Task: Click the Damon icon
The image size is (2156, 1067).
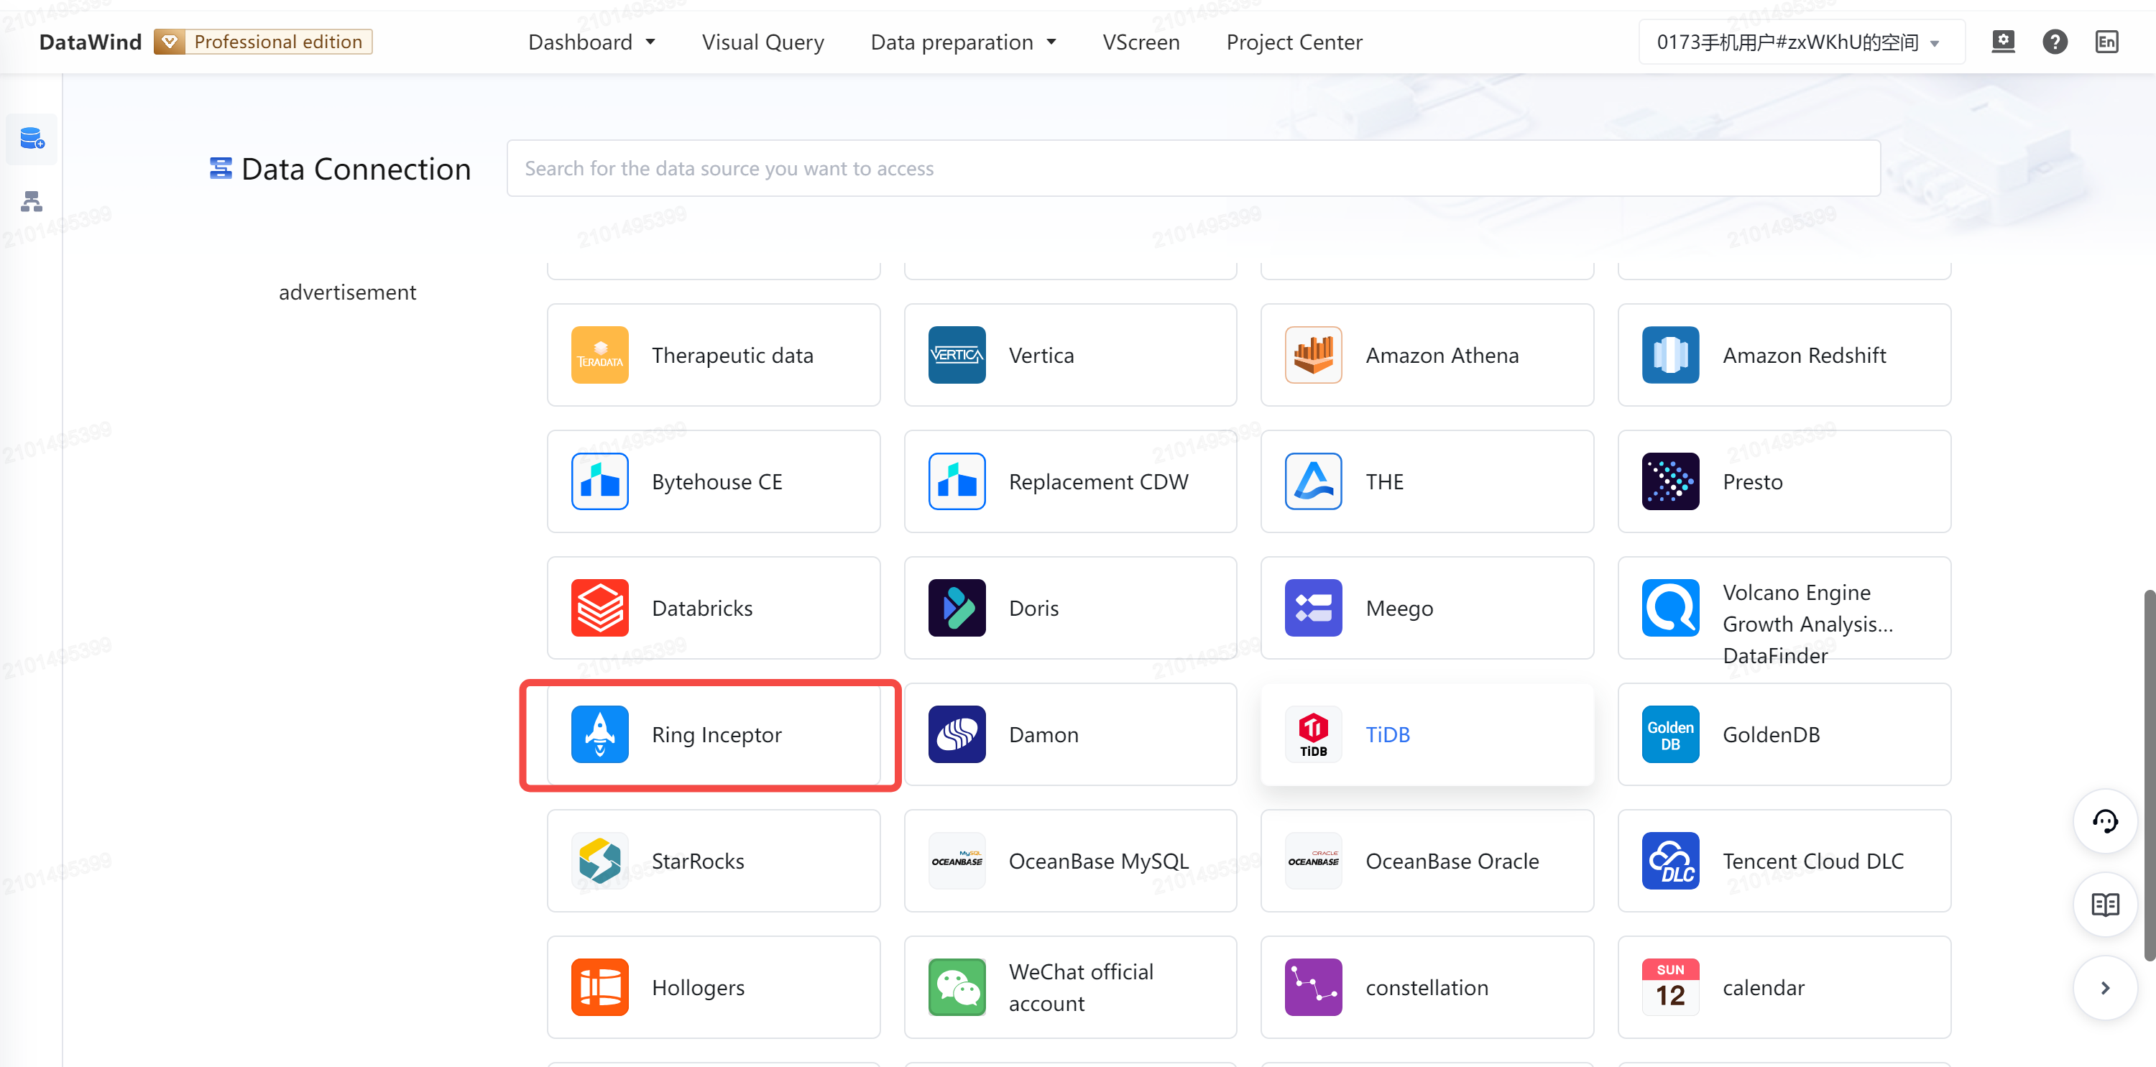Action: [957, 734]
